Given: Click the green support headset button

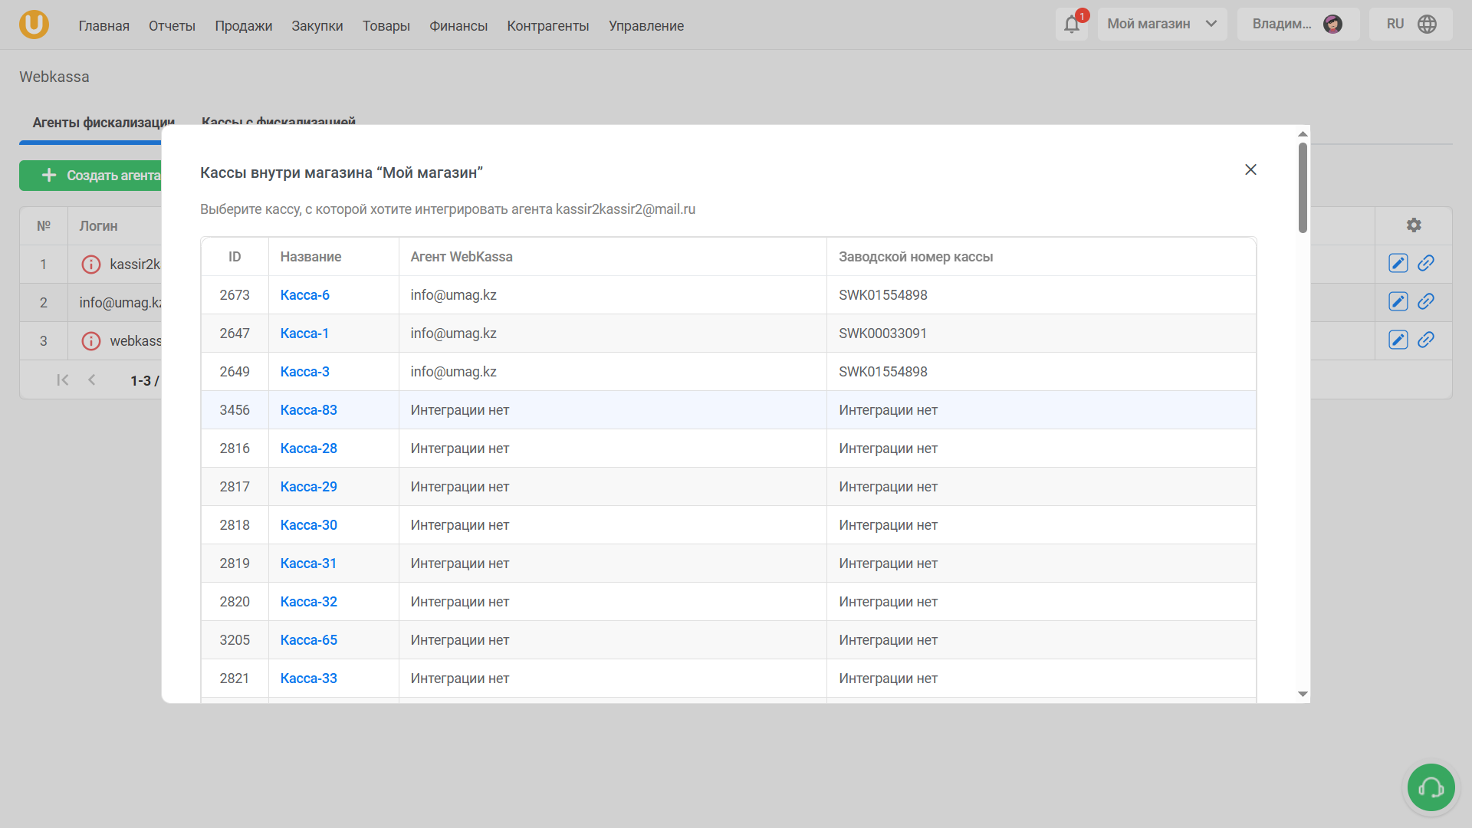Looking at the screenshot, I should coord(1431,787).
